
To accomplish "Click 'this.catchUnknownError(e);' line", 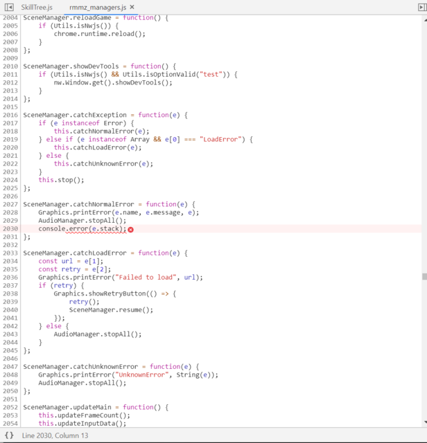I will coord(103,163).
